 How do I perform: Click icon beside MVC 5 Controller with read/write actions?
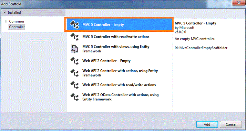[x=74, y=37]
